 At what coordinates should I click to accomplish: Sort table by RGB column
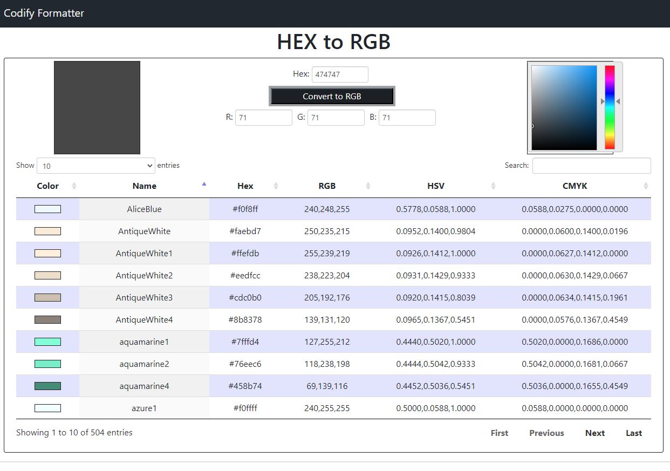pyautogui.click(x=327, y=186)
